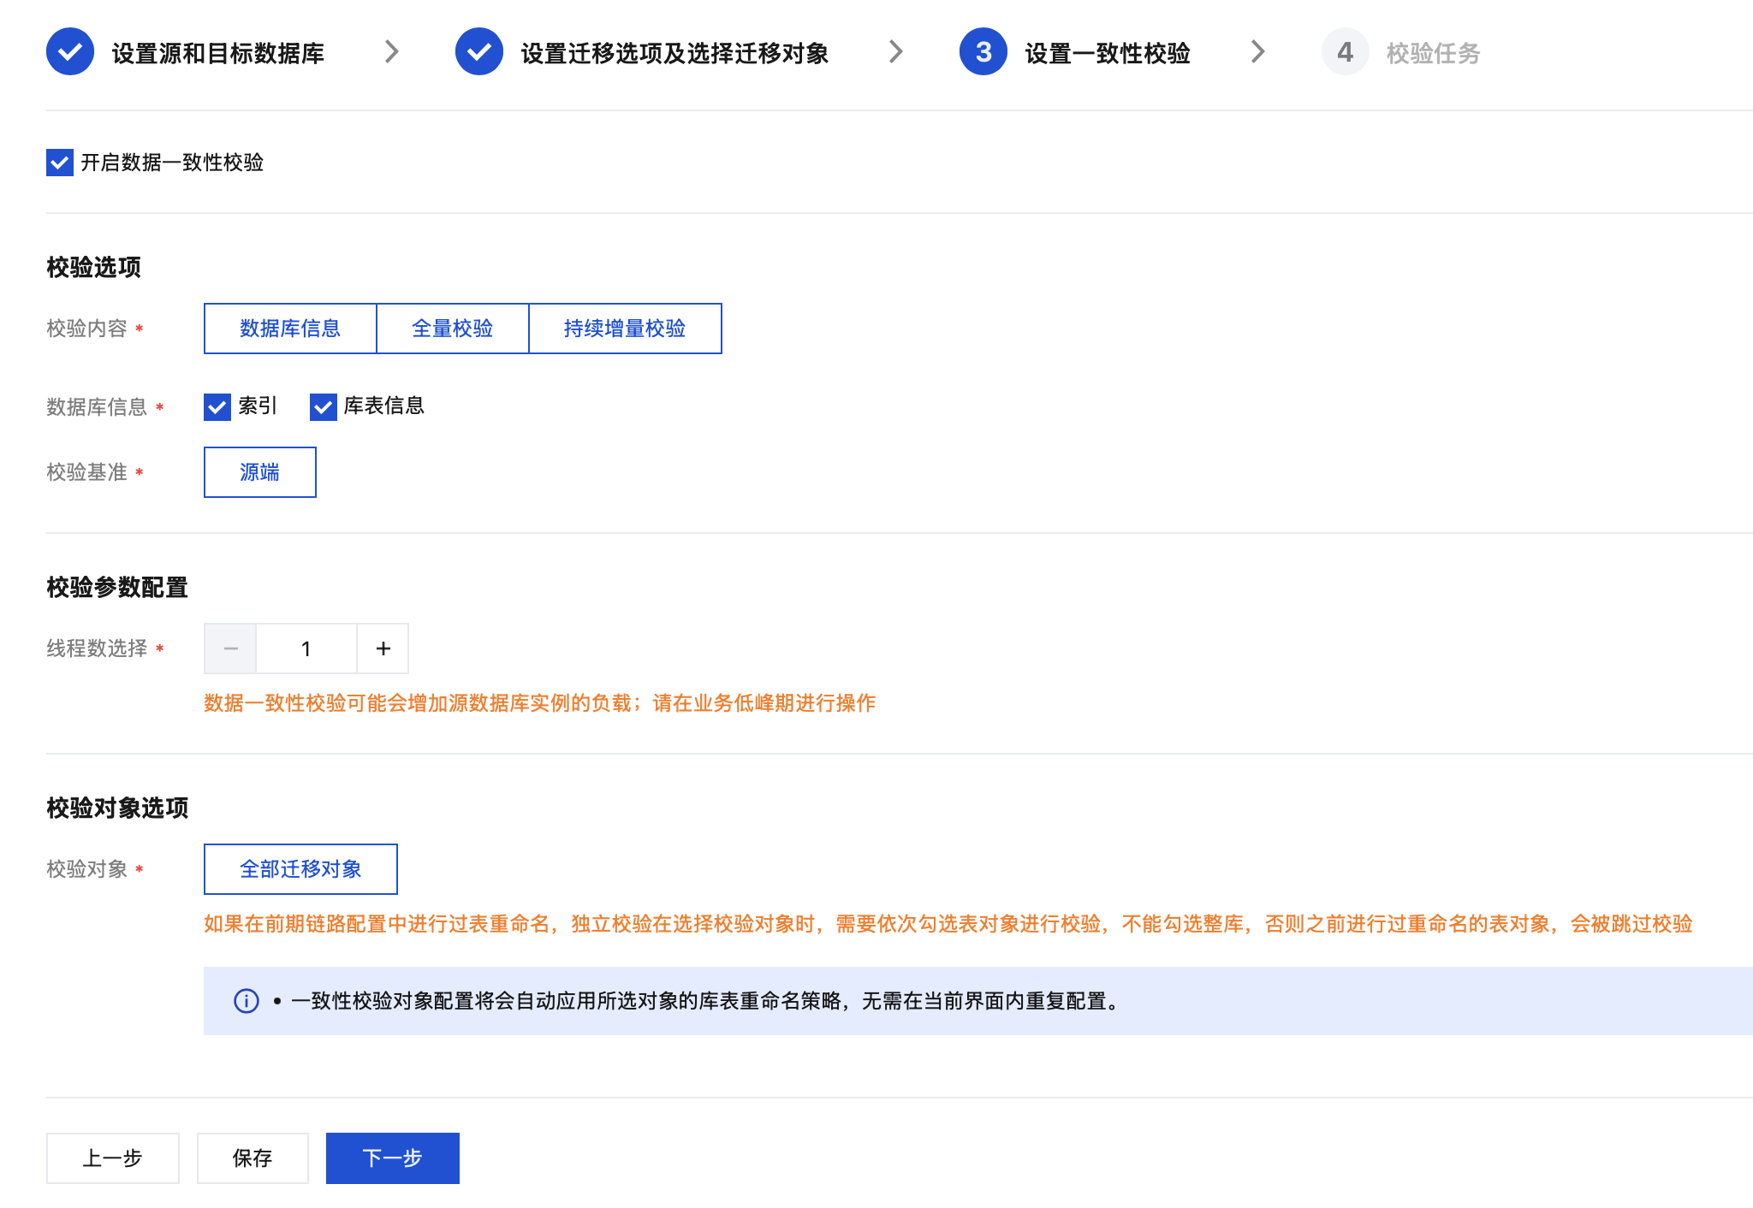1753x1208 pixels.
Task: Click the 下一步 button
Action: pos(392,1158)
